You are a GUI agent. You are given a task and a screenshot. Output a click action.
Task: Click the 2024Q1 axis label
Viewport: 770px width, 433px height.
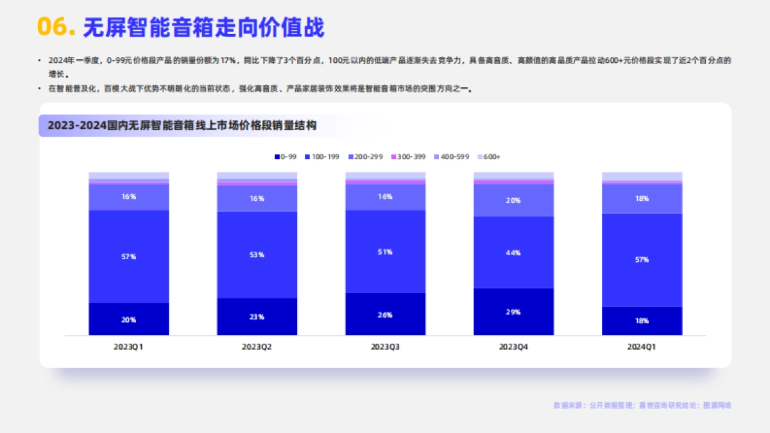[x=642, y=346]
